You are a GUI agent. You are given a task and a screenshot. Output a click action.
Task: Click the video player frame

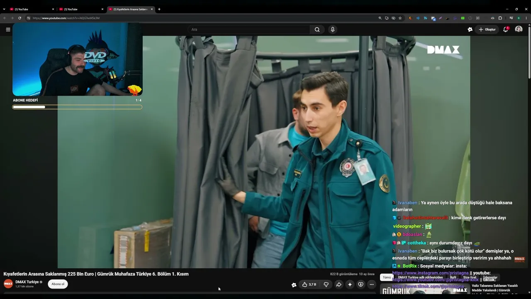(x=264, y=152)
